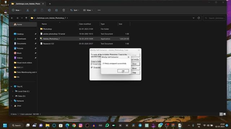Click the About button in WinZip extractor

pos(134,68)
